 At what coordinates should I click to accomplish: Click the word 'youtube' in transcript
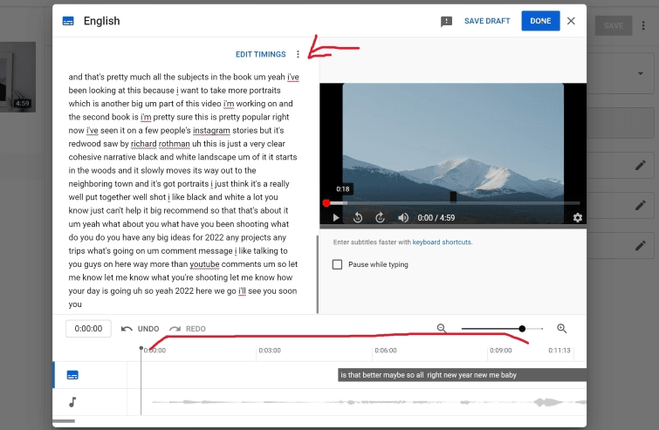tap(204, 264)
